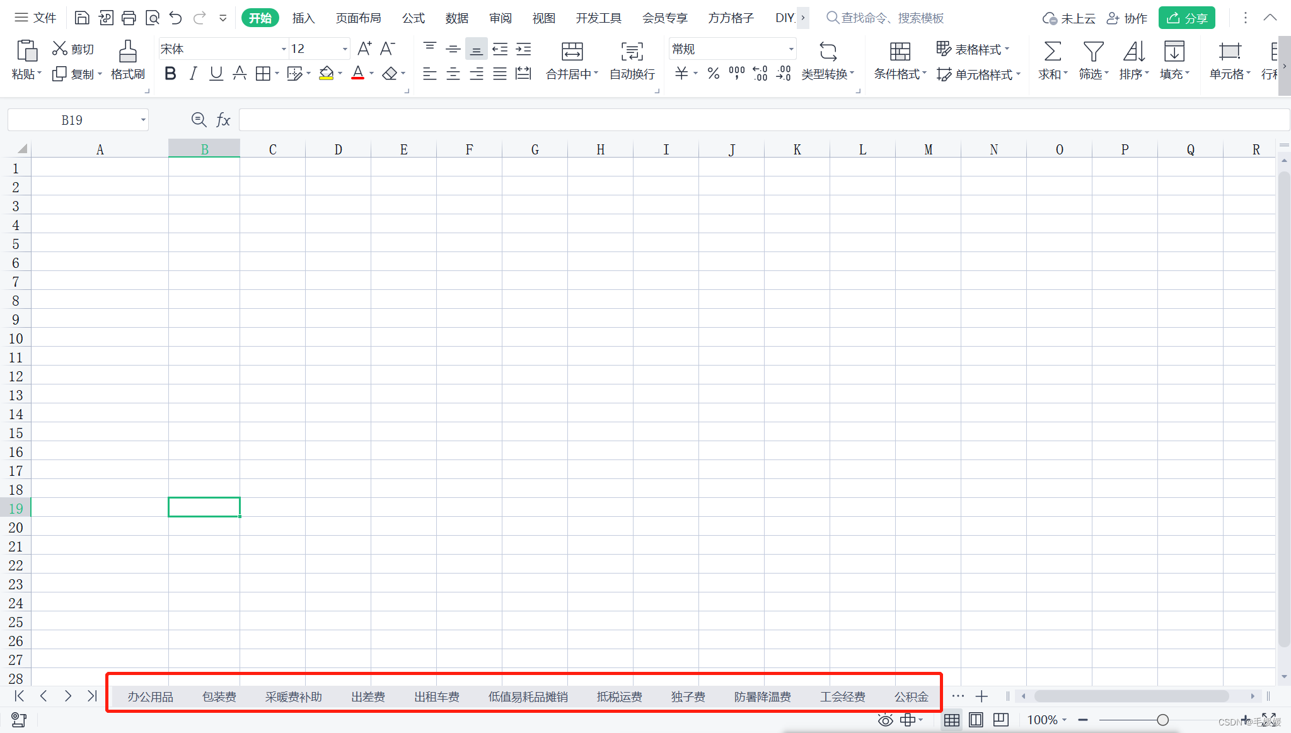Click Type Conversion (类型转换) button
The height and width of the screenshot is (733, 1291).
(x=828, y=61)
